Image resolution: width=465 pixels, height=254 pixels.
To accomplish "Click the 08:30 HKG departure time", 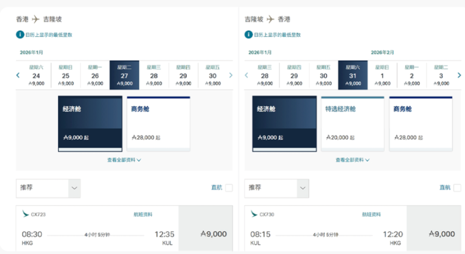I will 32,234.
